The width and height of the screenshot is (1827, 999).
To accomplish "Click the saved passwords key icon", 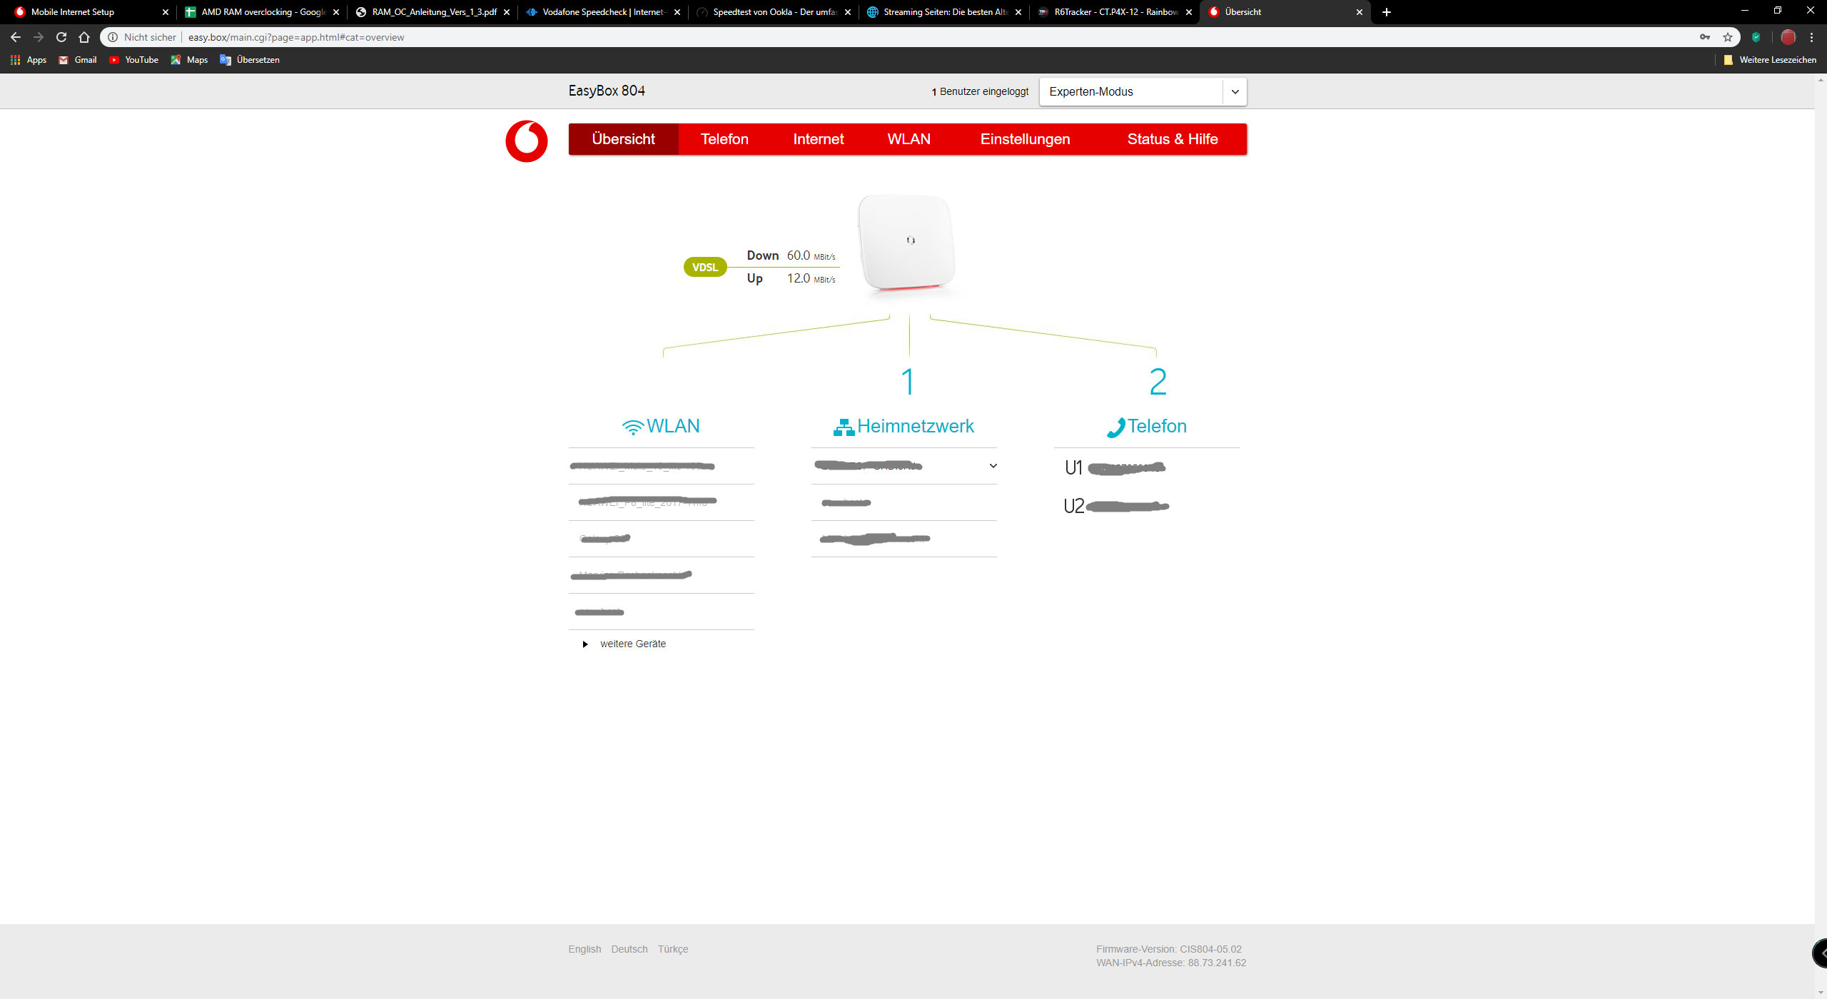I will click(1704, 37).
